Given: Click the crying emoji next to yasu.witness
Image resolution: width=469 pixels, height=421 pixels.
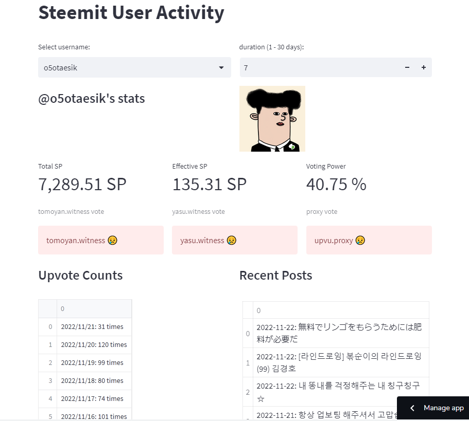Looking at the screenshot, I should (232, 241).
